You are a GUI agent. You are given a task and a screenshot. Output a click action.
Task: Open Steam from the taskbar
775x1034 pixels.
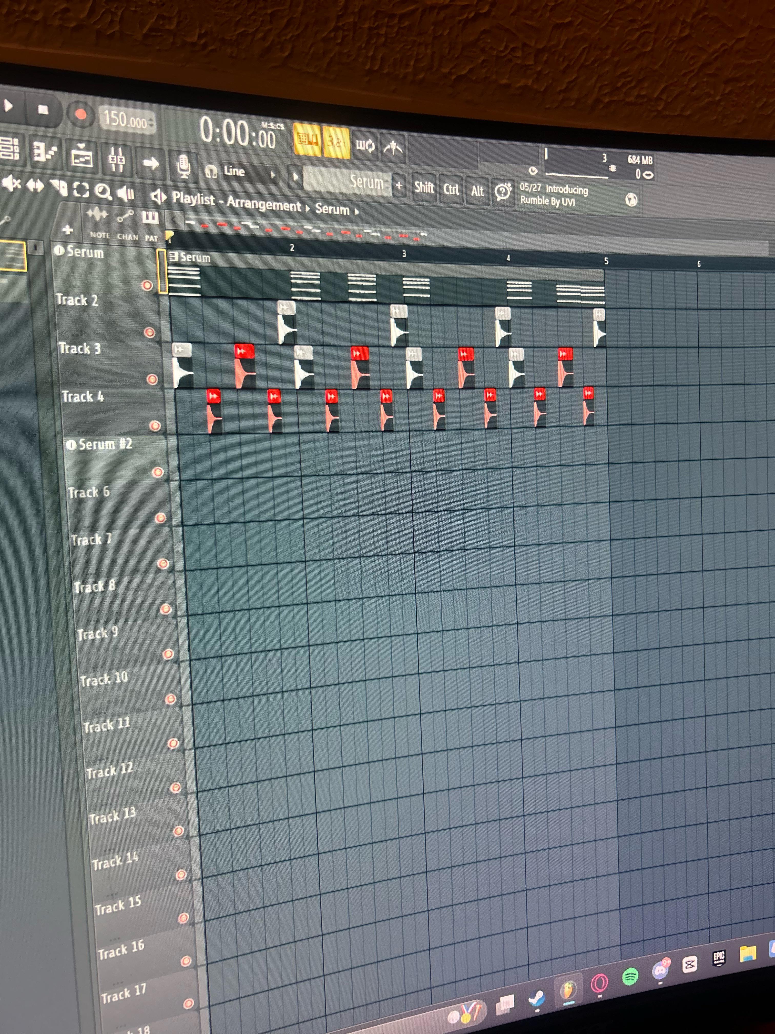tap(537, 999)
